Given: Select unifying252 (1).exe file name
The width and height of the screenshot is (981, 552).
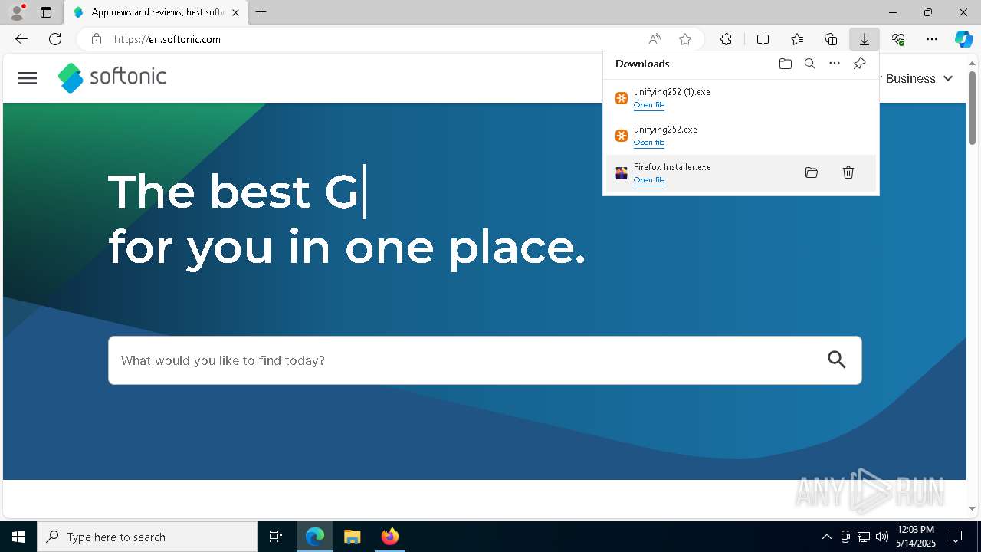Looking at the screenshot, I should pos(672,92).
